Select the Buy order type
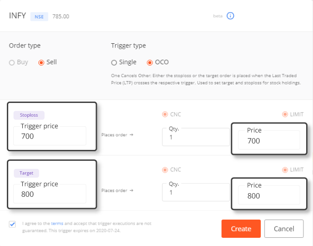This screenshot has width=313, height=246. click(12, 63)
